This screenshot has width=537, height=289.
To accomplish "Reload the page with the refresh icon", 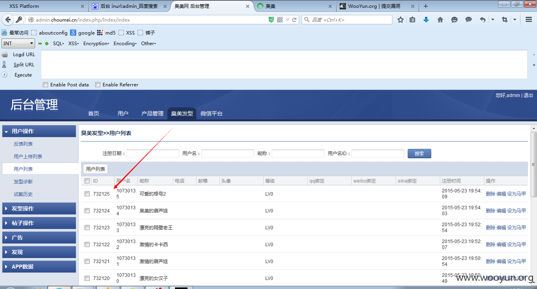I will tap(294, 20).
